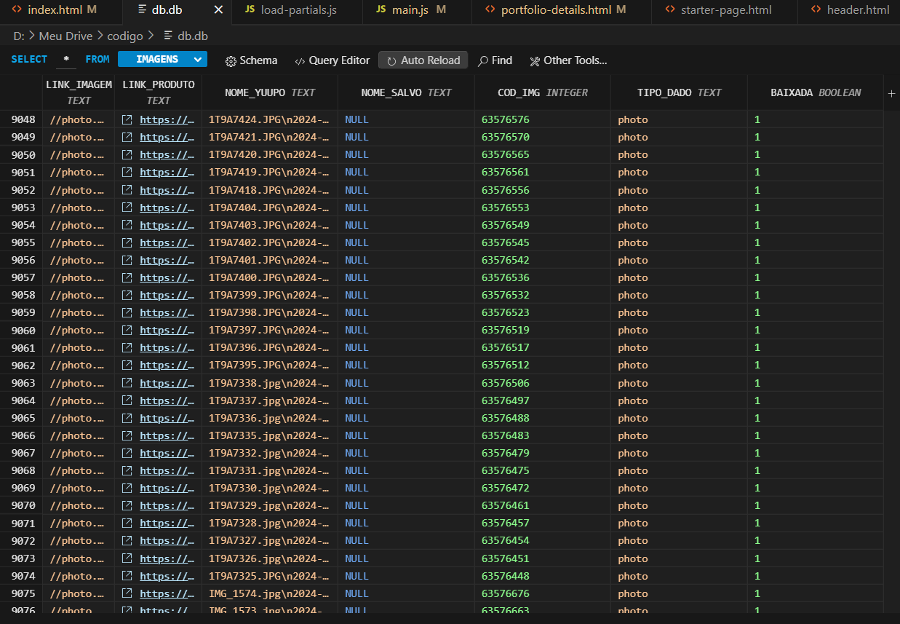Click cell with code 63576461
This screenshot has width=900, height=624.
coord(543,505)
